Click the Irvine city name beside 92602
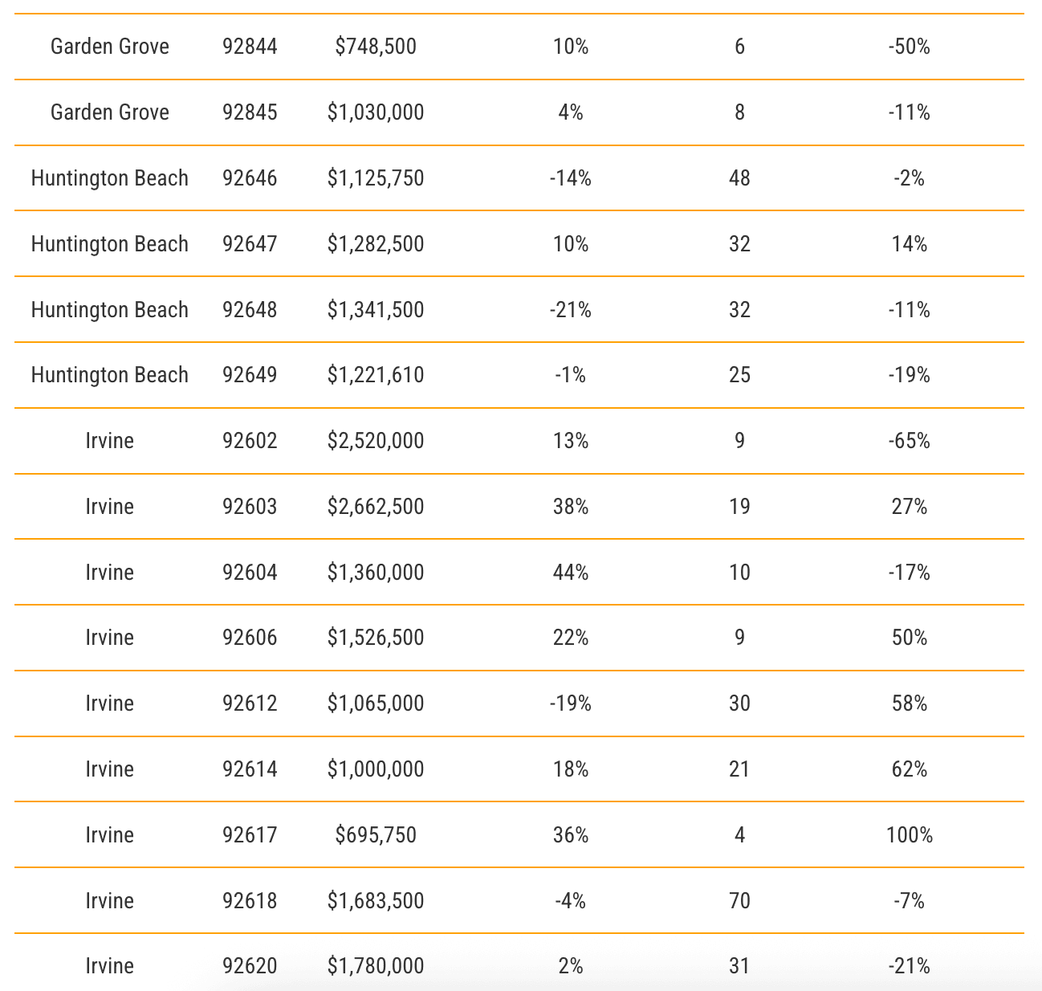The image size is (1042, 991). (110, 441)
